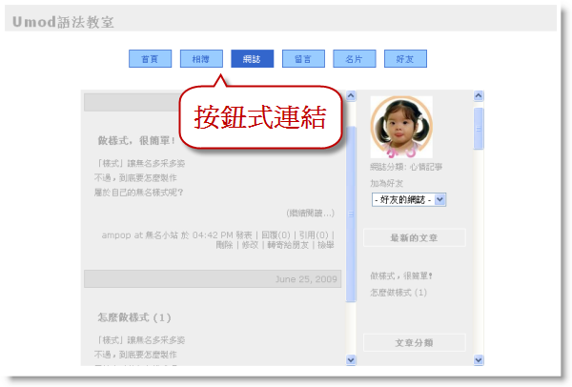Click the 檢舉 link
The image size is (572, 387).
pyautogui.click(x=326, y=245)
